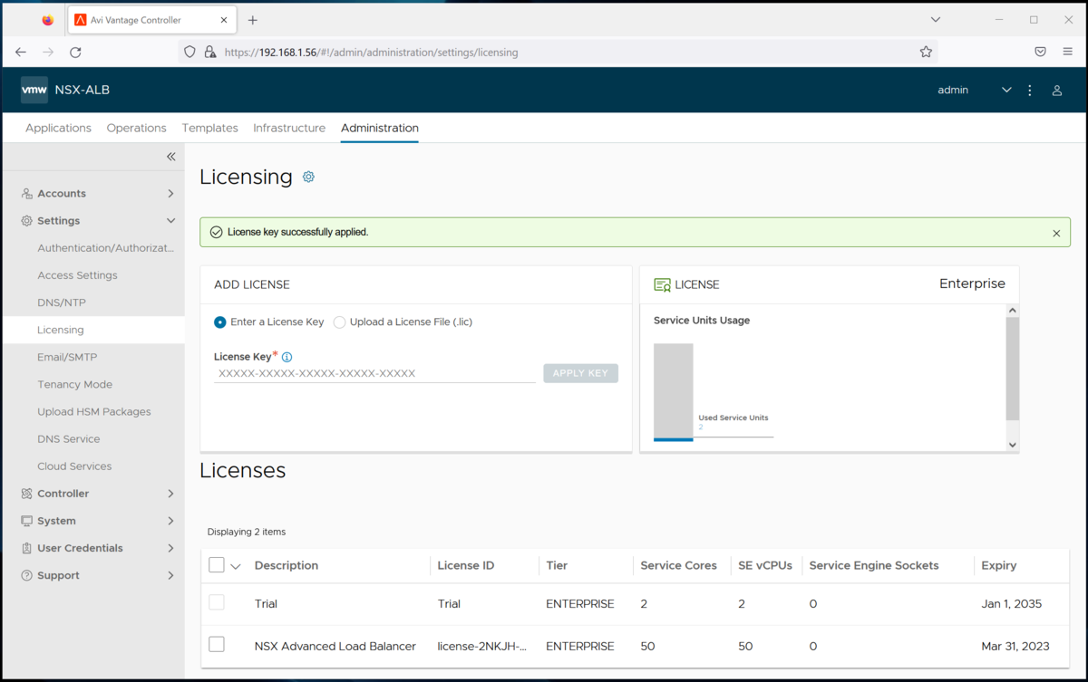Click the Support question sidebar icon
This screenshot has width=1088, height=682.
[x=26, y=575]
